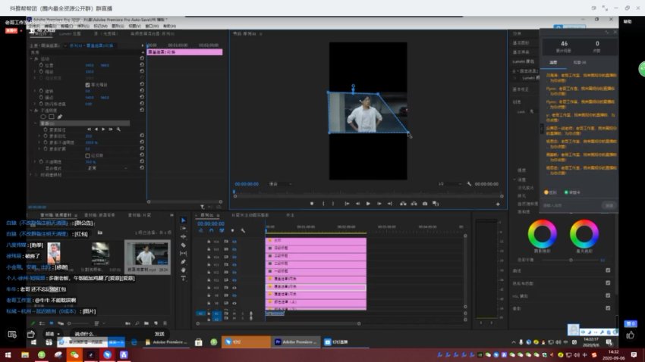Select the Track Select Forward tool
The height and width of the screenshot is (362, 645).
(184, 228)
